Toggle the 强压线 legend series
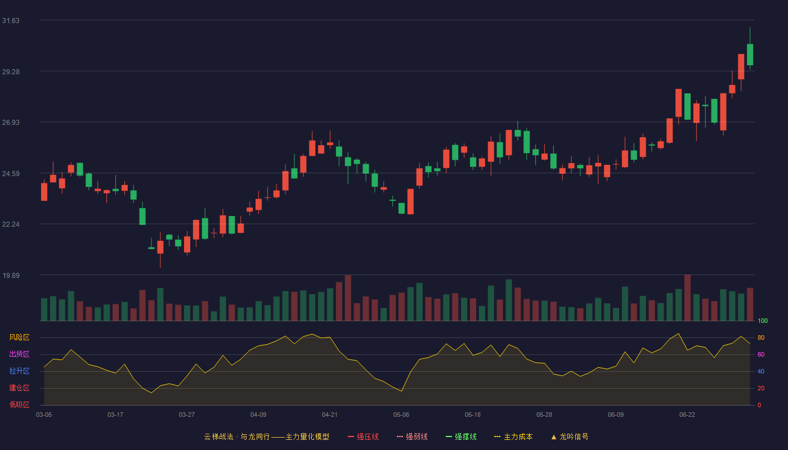788x450 pixels. pos(363,436)
